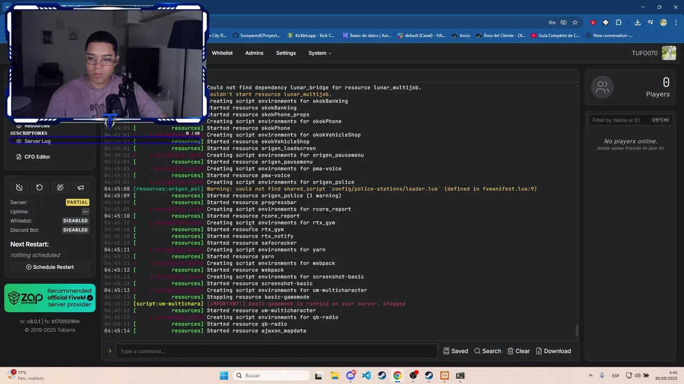This screenshot has width=684, height=384.
Task: Open the CFG Editor page
Action: point(33,157)
